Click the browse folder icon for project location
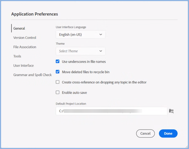Image resolution: width=189 pixels, height=149 pixels. 171,111
